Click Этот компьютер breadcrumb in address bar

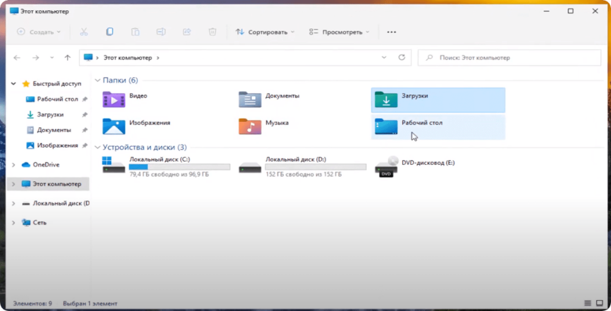128,58
